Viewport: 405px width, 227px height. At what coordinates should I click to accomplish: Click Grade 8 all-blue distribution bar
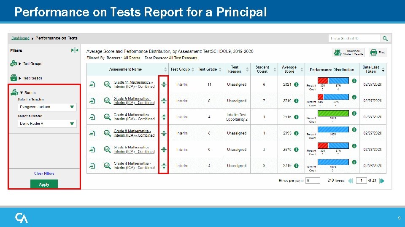coord(333,129)
